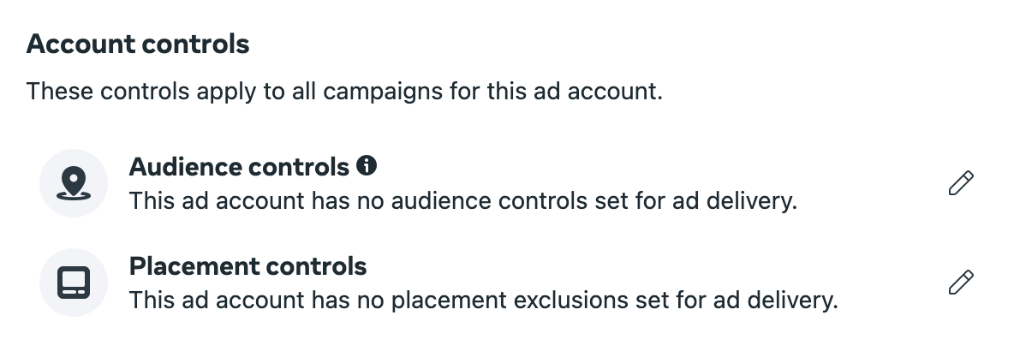This screenshot has width=1014, height=363.
Task: Click the placement device icon
Action: (x=74, y=283)
